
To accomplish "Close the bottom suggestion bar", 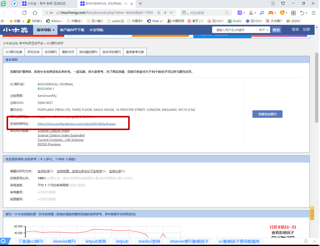I will [x=315, y=241].
